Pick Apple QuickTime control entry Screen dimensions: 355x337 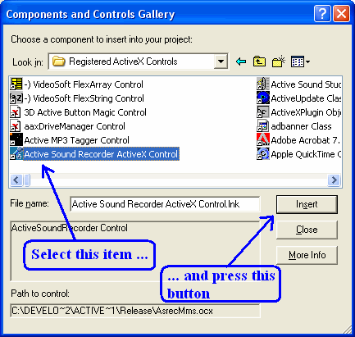coord(299,154)
